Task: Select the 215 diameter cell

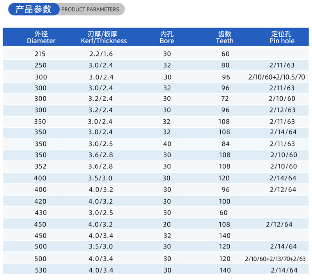Action: click(40, 53)
